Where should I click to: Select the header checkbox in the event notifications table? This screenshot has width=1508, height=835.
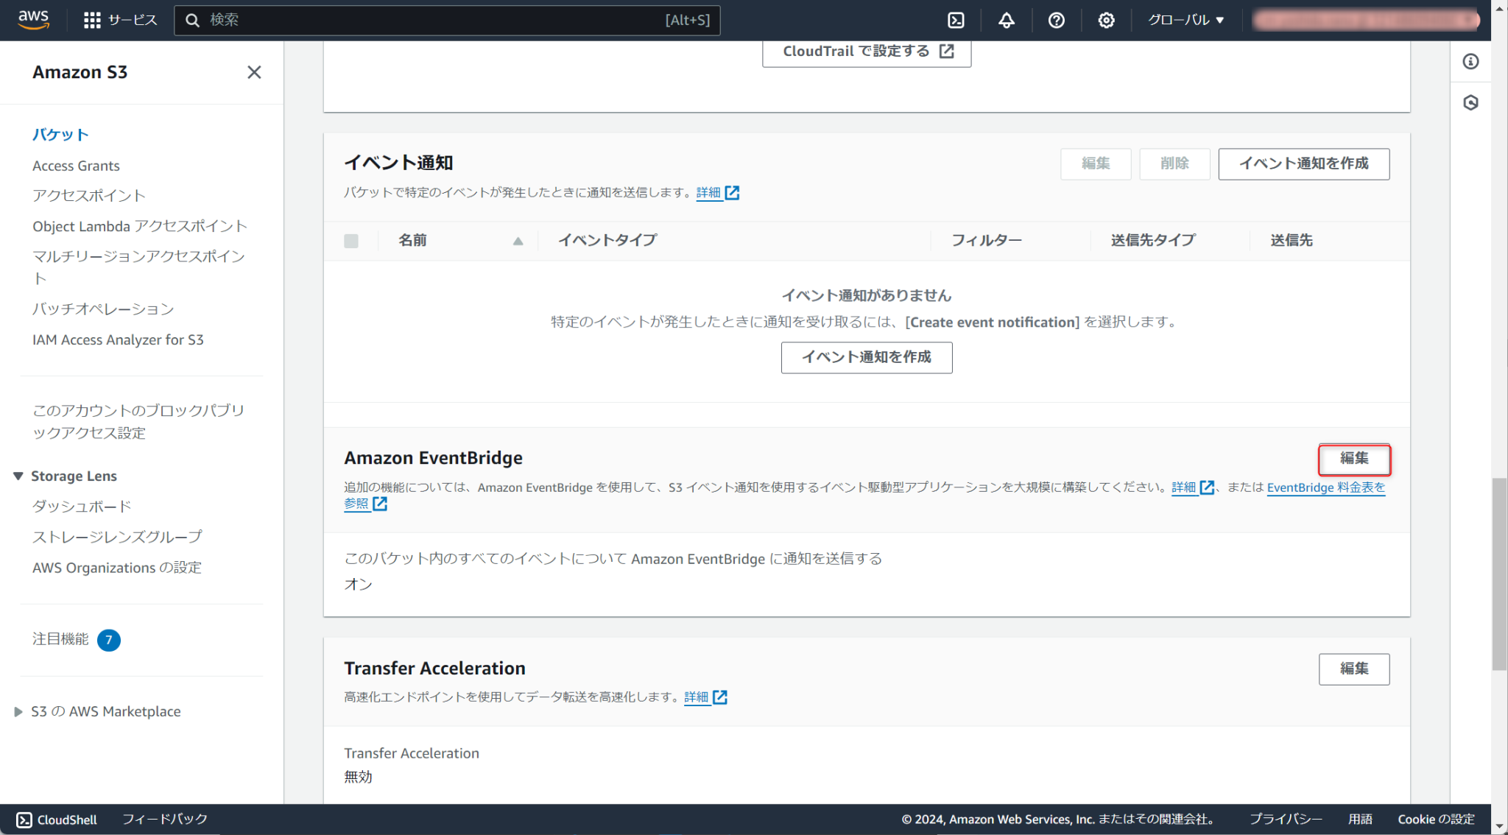click(x=351, y=241)
